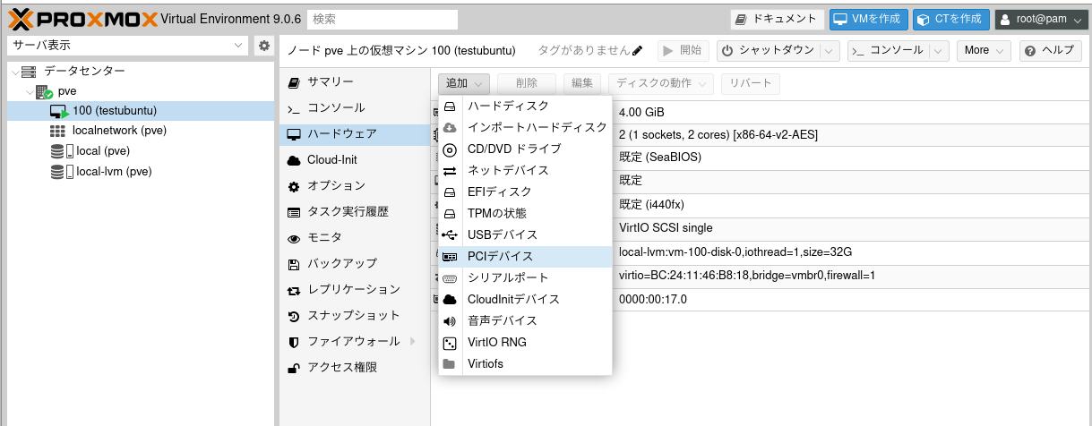Open レプリケーション replication tab
Screen dimensions: 1092x426
tap(355, 290)
